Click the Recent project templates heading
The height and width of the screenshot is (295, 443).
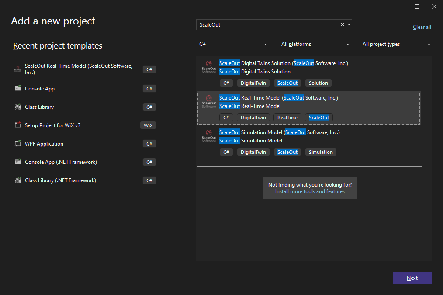[x=58, y=45]
